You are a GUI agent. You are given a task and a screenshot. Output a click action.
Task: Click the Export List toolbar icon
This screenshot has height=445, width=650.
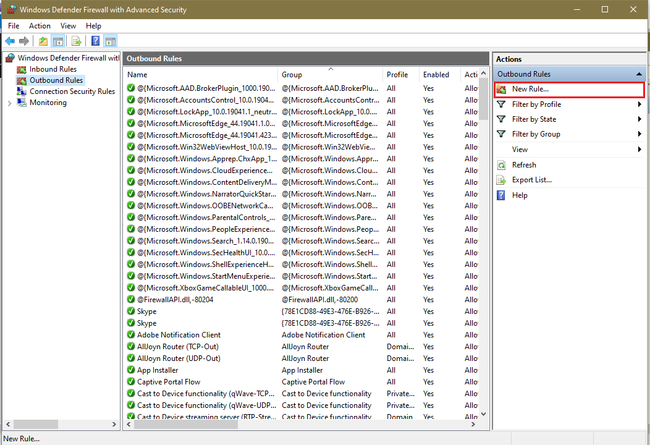coord(76,41)
